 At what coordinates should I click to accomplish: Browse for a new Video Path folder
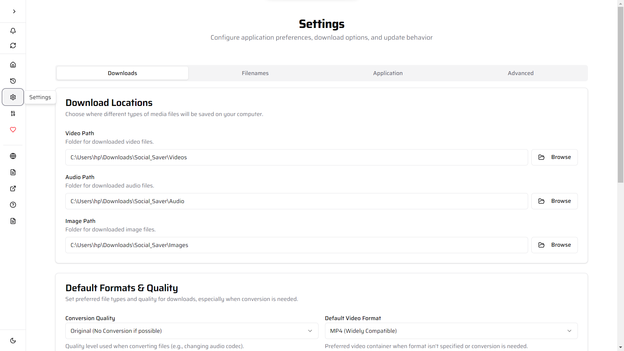tap(554, 157)
